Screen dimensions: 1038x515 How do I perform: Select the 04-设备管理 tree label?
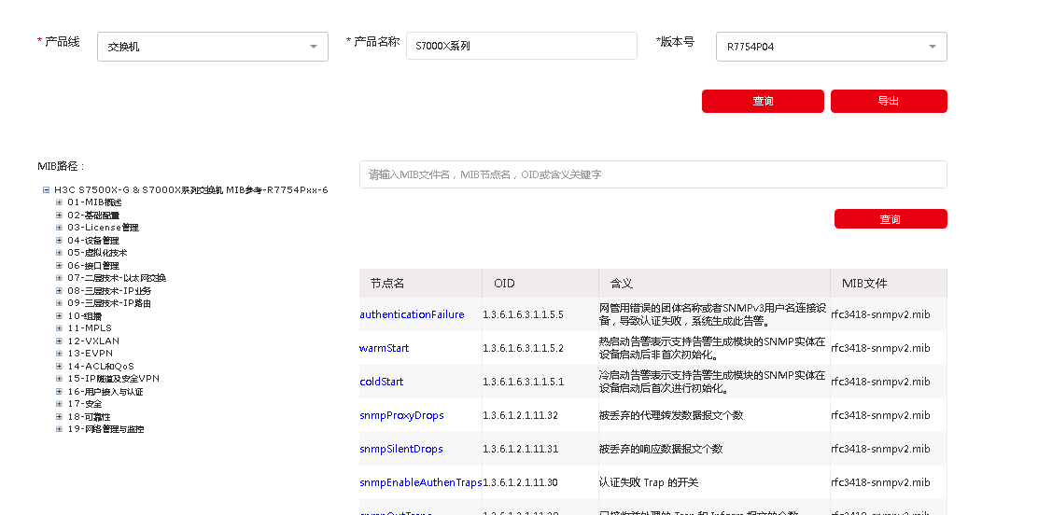coord(92,241)
